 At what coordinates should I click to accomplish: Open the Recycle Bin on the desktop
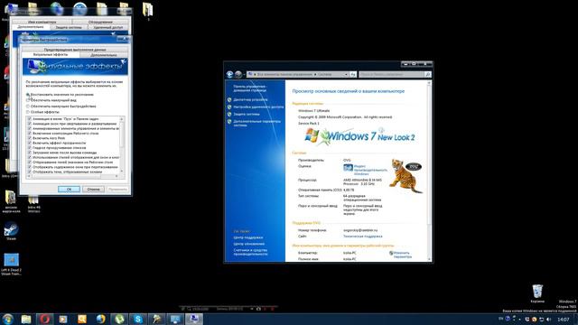tap(537, 292)
